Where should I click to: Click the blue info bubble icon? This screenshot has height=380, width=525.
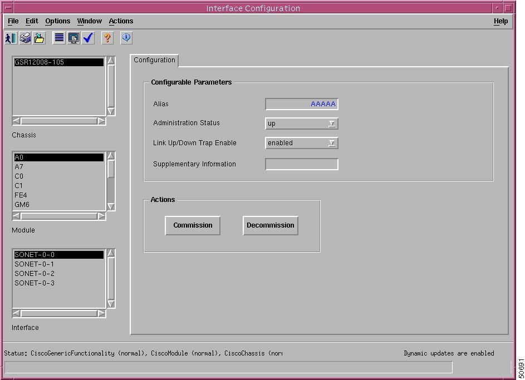point(126,38)
